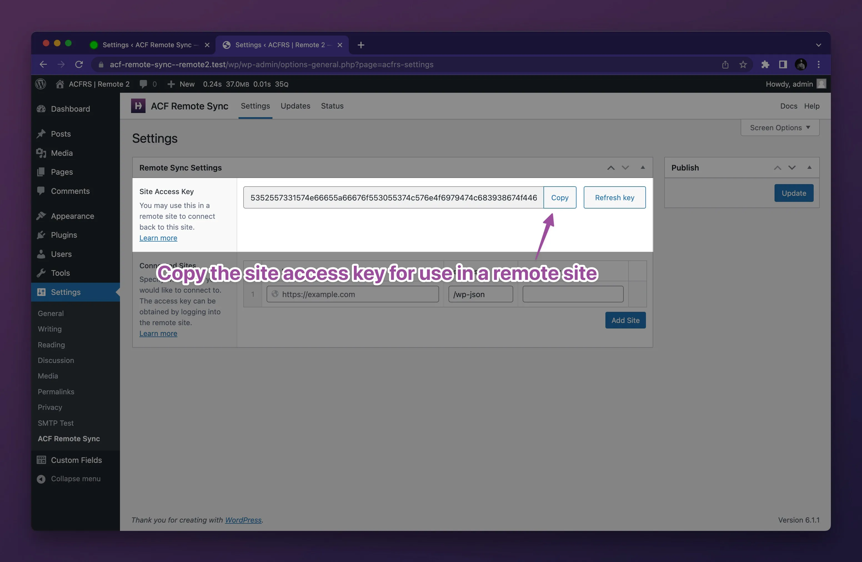Click the browser address bar URL

pyautogui.click(x=272, y=64)
